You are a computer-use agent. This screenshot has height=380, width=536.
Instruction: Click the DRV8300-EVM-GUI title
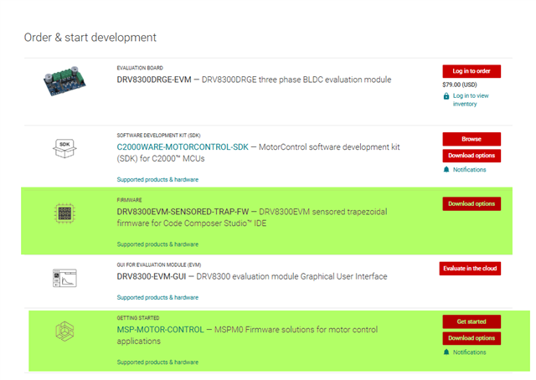[x=151, y=276]
